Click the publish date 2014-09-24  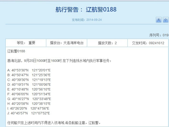(94, 20)
